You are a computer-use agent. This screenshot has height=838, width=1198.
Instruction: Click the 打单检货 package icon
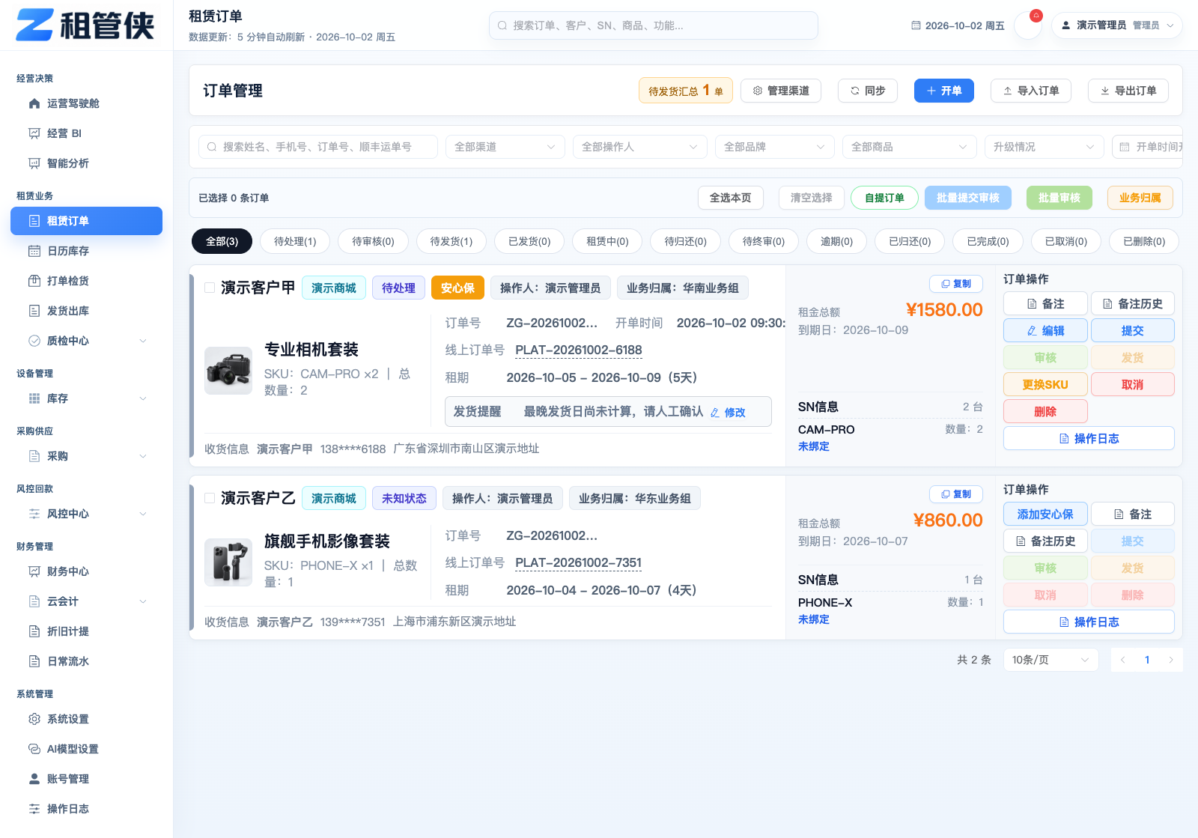pos(34,281)
